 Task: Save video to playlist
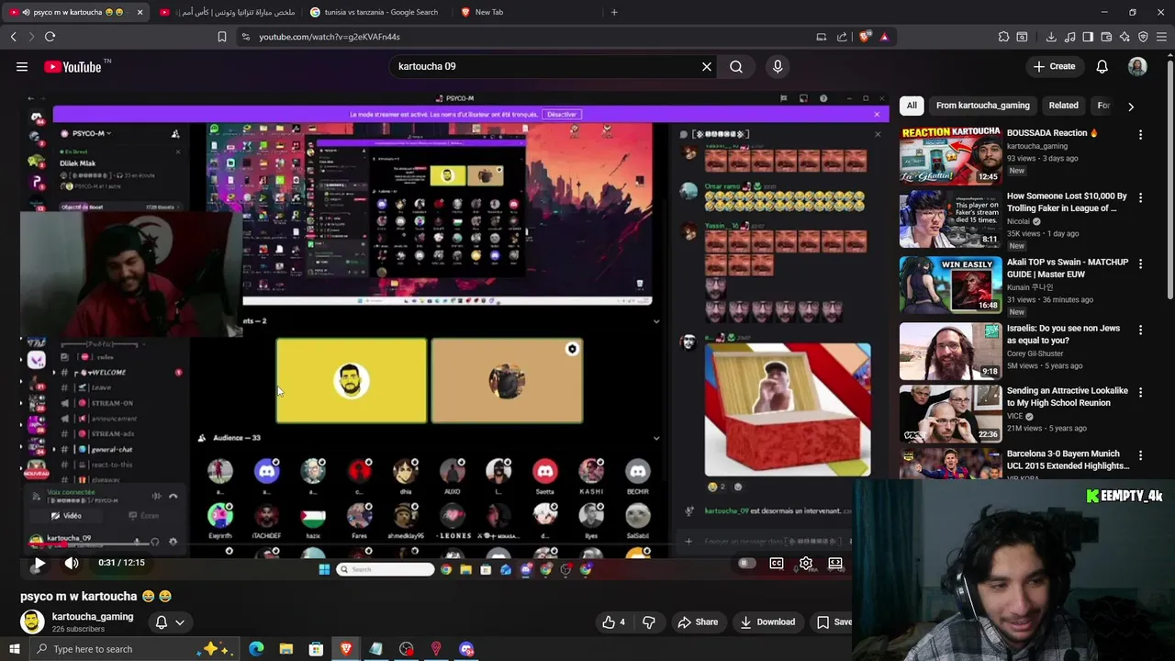pyautogui.click(x=834, y=622)
